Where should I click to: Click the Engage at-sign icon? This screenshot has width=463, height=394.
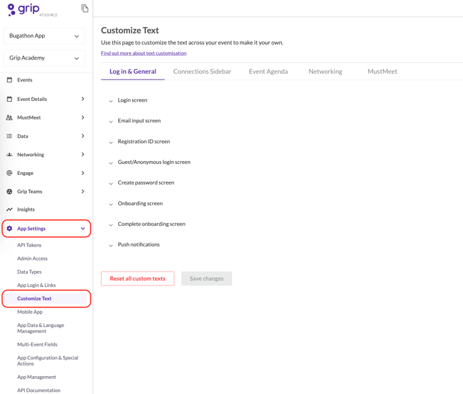click(10, 173)
